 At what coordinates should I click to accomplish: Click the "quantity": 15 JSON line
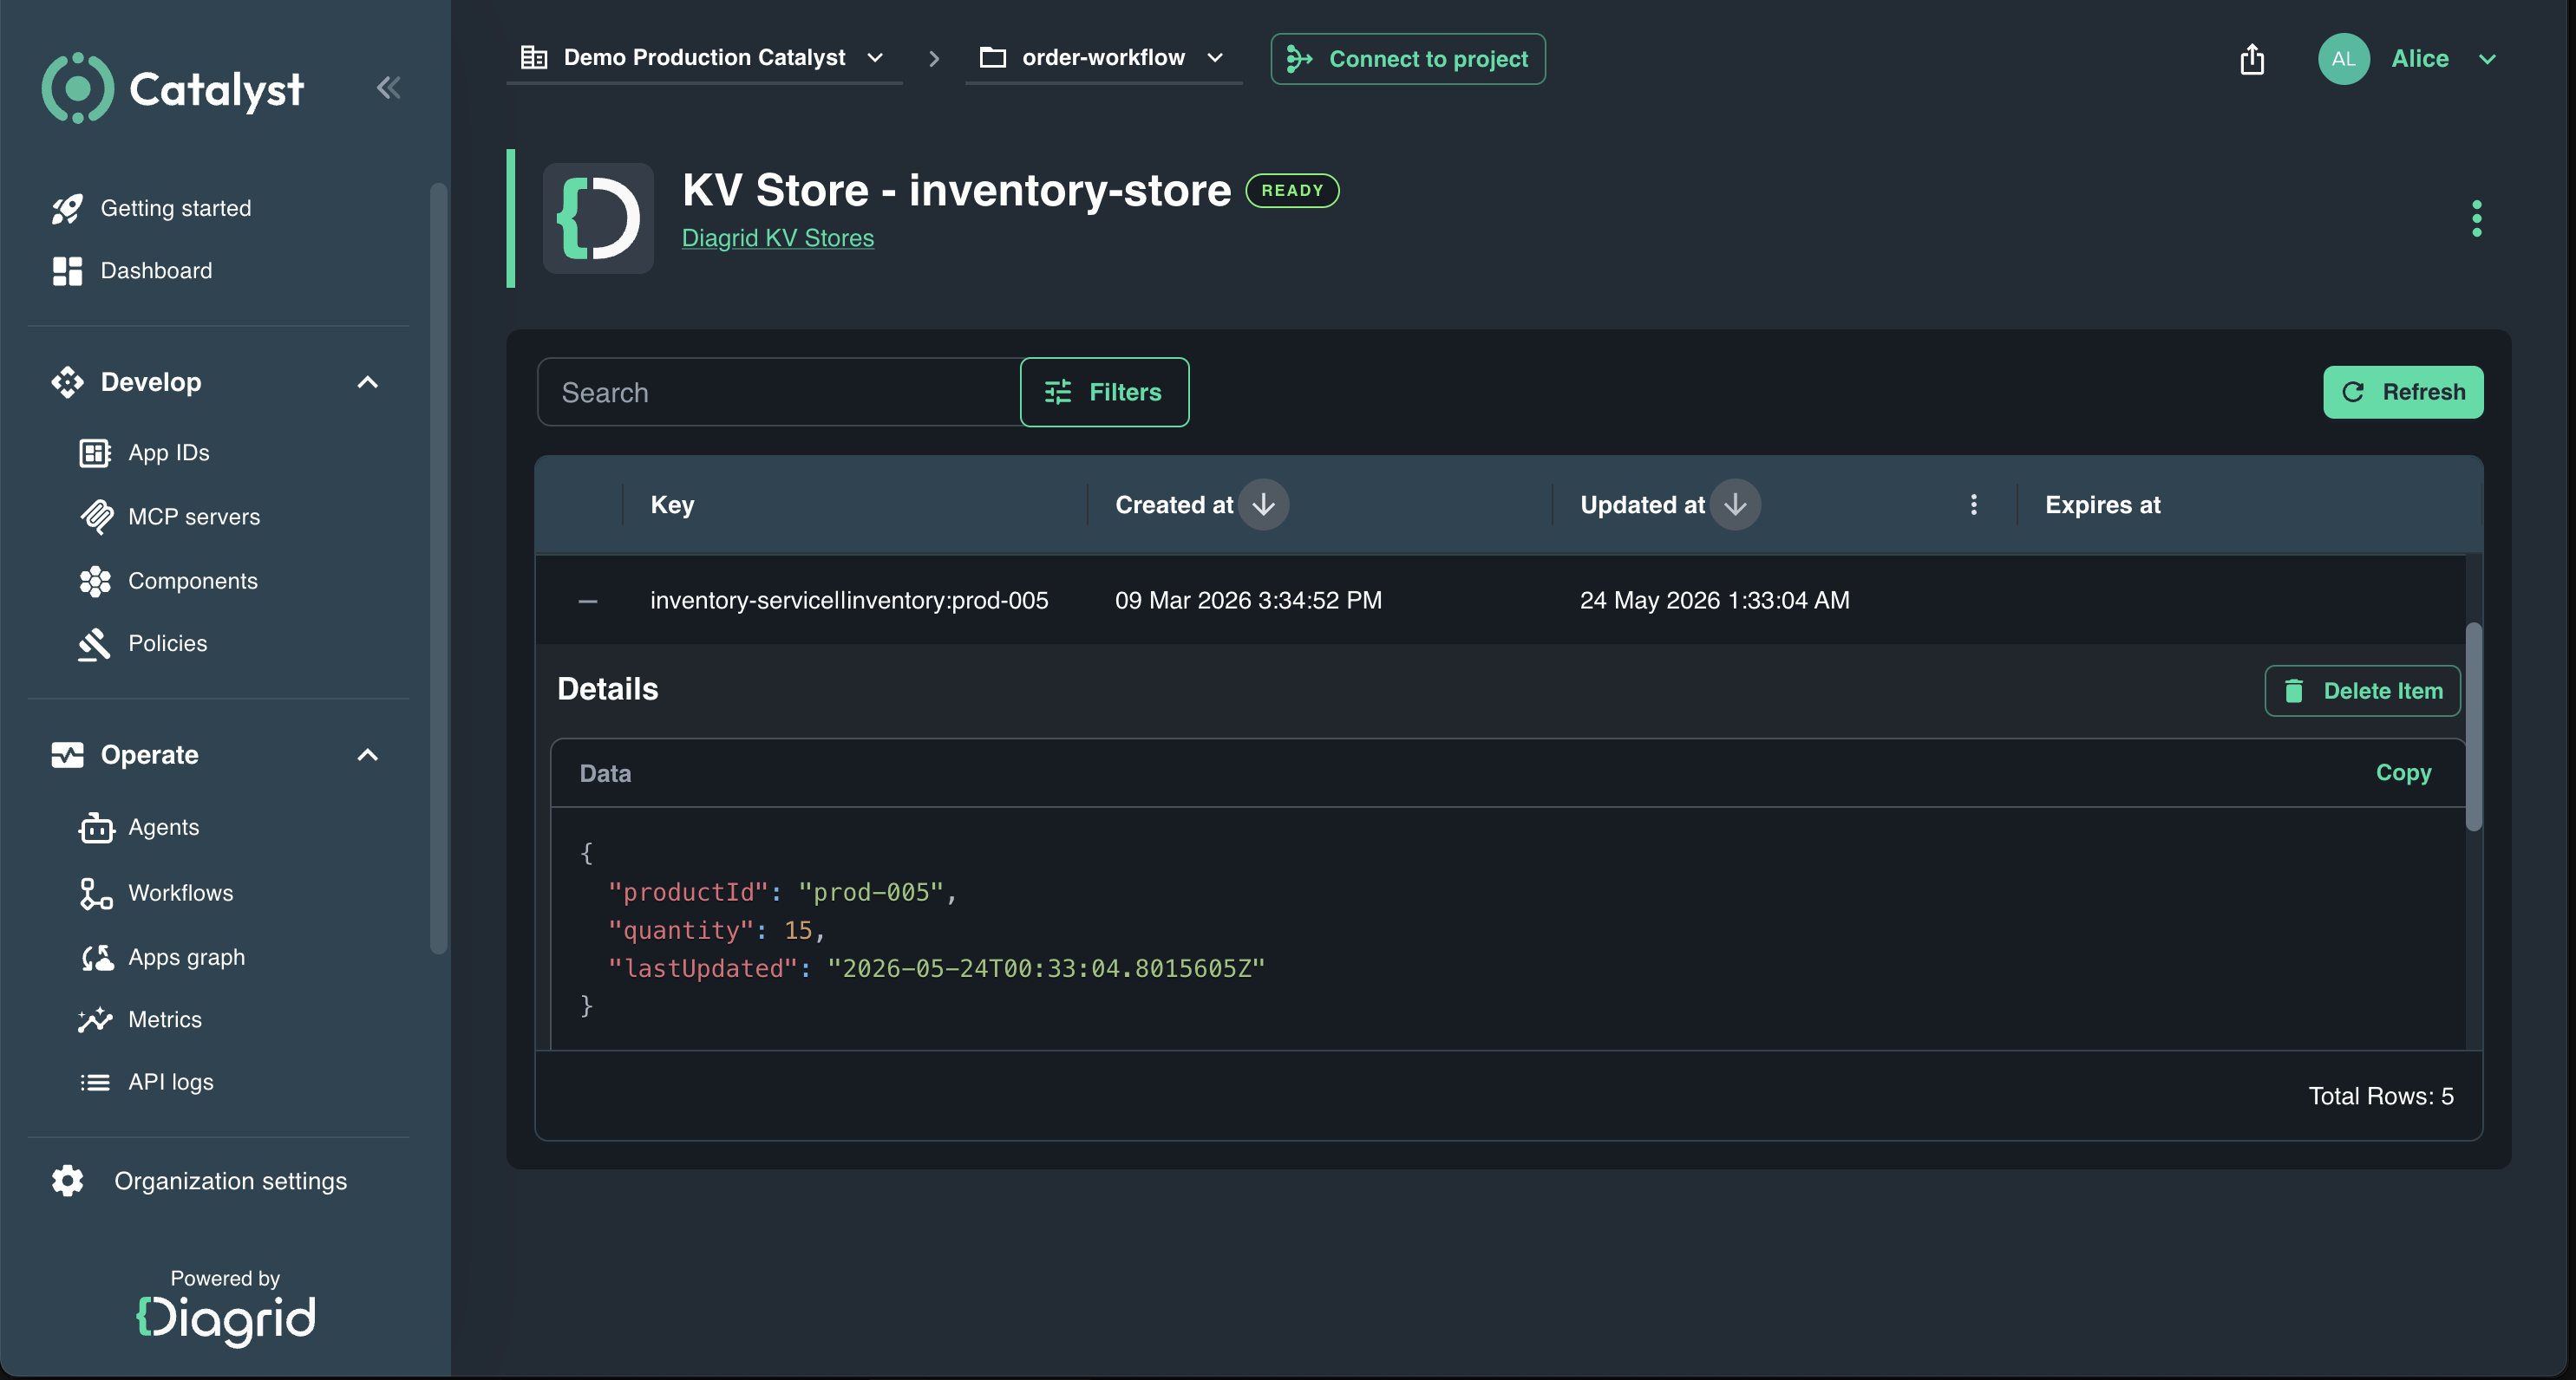coord(716,930)
